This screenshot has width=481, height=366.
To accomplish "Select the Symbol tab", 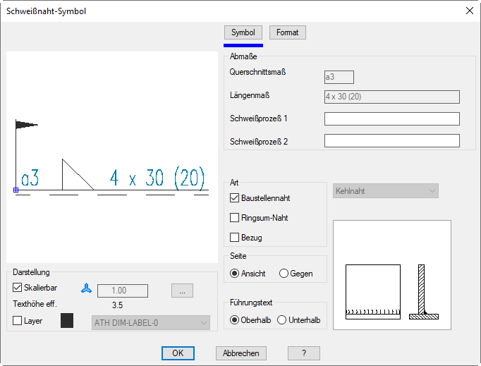I will pyautogui.click(x=243, y=32).
